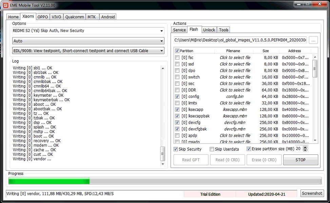Open the Home tab
The image size is (330, 203).
click(x=13, y=17)
